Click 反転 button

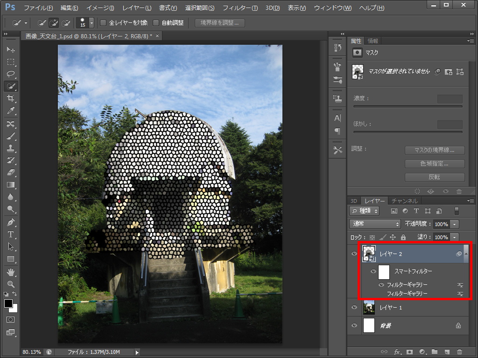tap(435, 177)
